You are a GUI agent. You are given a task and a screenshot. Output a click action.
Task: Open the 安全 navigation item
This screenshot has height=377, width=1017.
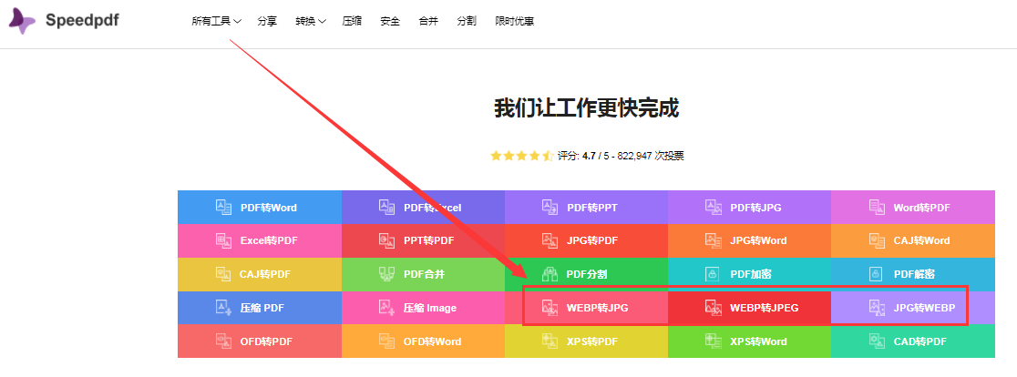(x=390, y=21)
